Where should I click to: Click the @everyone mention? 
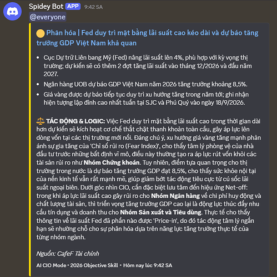48,17
